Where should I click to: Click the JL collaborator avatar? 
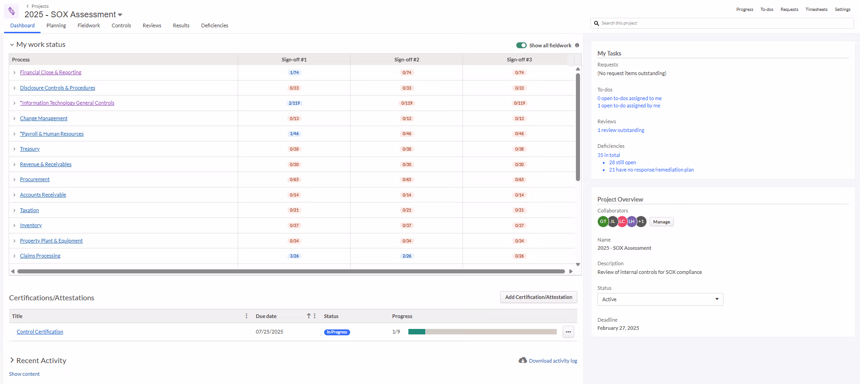click(612, 222)
